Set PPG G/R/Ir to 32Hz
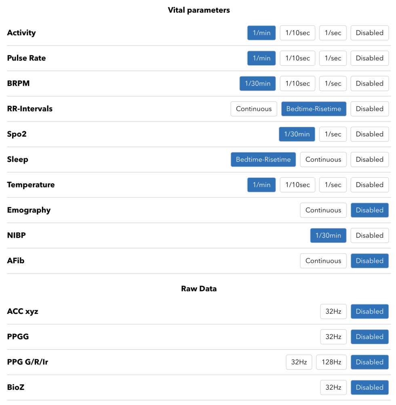 pos(299,362)
